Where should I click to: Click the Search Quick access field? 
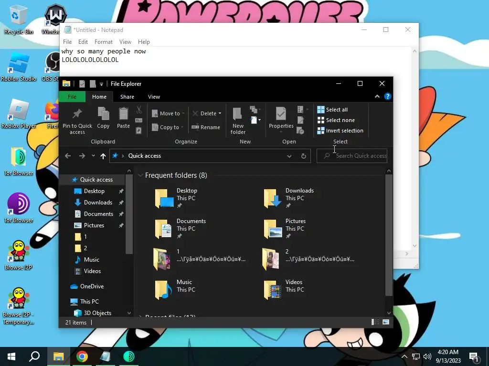tap(352, 156)
